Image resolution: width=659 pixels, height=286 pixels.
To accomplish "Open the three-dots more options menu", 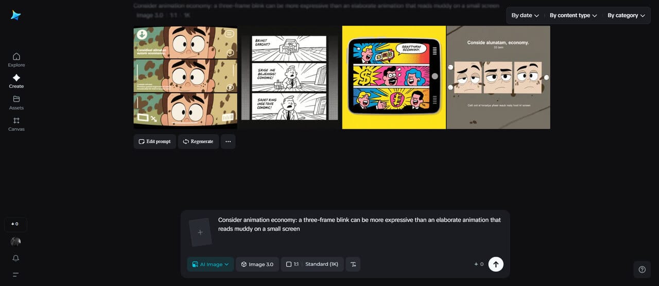I will click(x=228, y=141).
